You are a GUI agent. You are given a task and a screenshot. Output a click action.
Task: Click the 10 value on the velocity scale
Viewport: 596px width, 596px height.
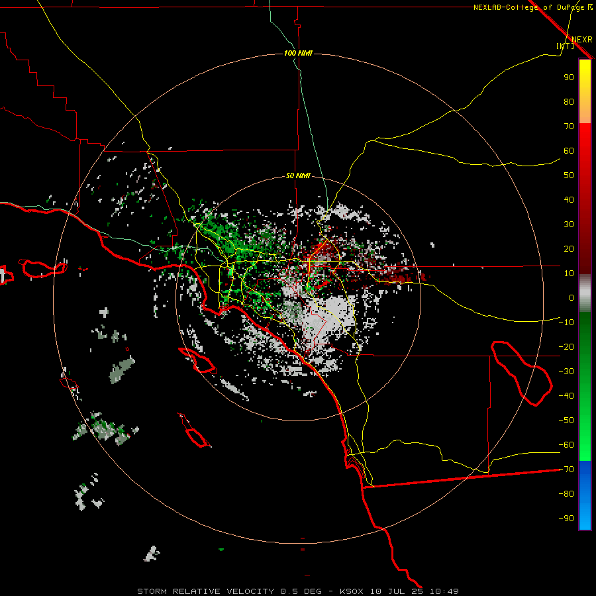(569, 273)
